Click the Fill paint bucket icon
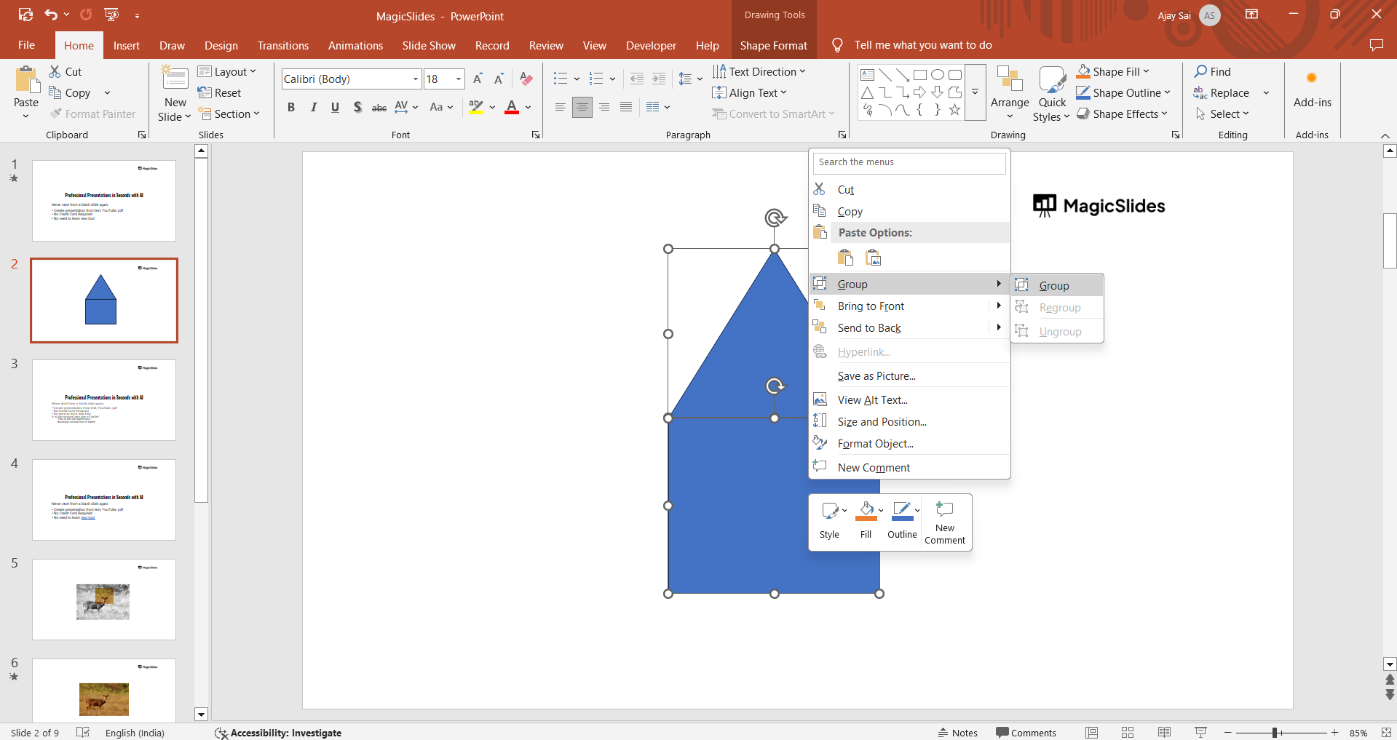1397x740 pixels. click(x=866, y=511)
